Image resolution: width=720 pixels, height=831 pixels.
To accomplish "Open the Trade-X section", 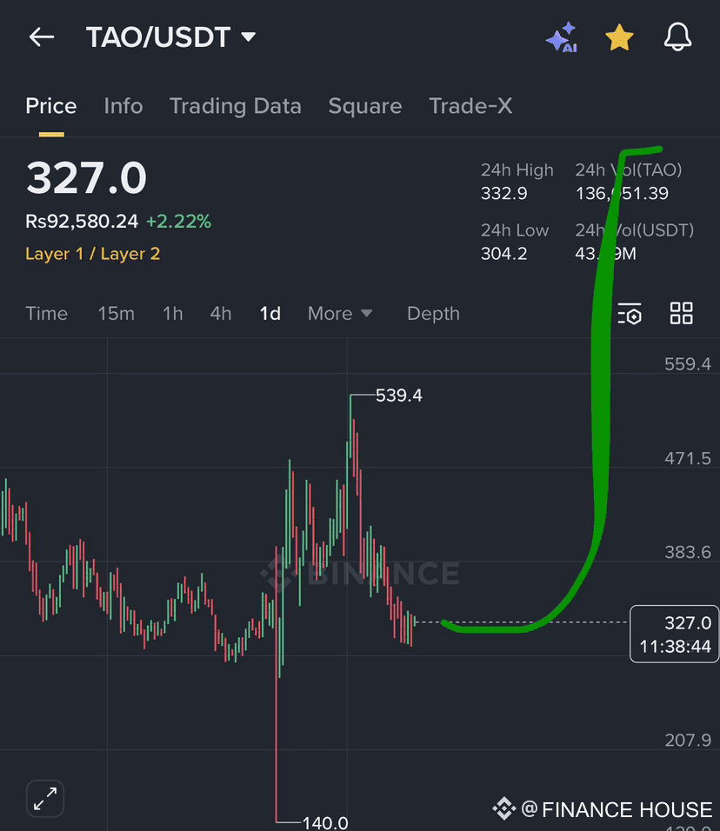I will pyautogui.click(x=470, y=105).
